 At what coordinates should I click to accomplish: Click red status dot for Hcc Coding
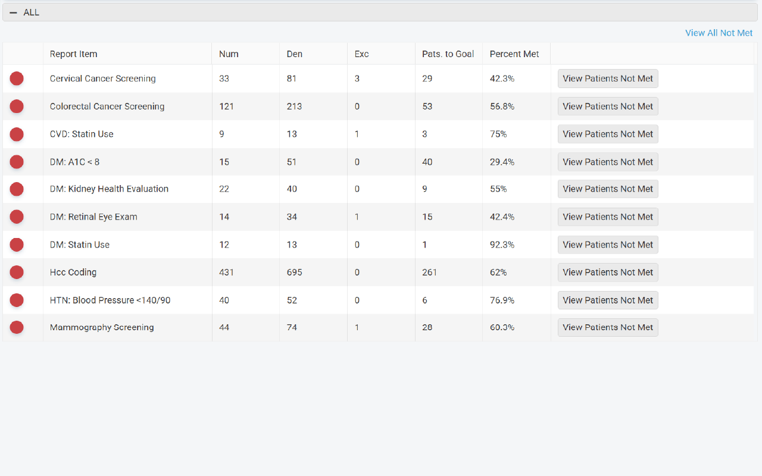point(17,273)
